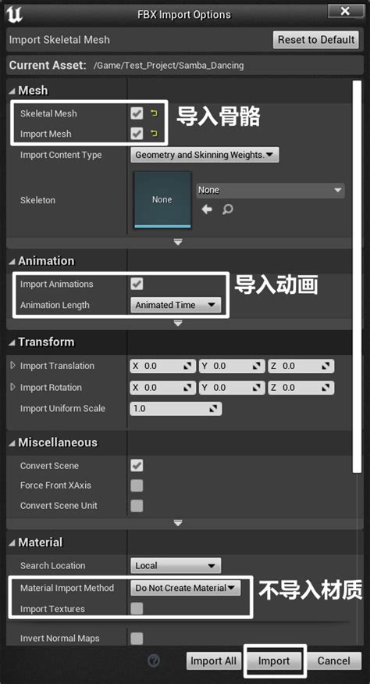Click the Import Rotation Y value field
The height and width of the screenshot is (684, 370).
point(232,388)
